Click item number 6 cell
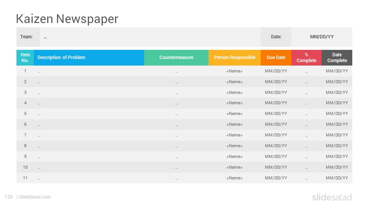The width and height of the screenshot is (368, 207). point(25,125)
